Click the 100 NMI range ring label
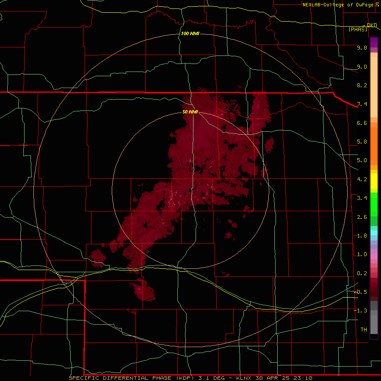The image size is (381, 381). (190, 33)
